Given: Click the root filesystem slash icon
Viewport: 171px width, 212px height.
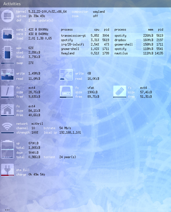Looking at the screenshot, I should tap(7, 92).
